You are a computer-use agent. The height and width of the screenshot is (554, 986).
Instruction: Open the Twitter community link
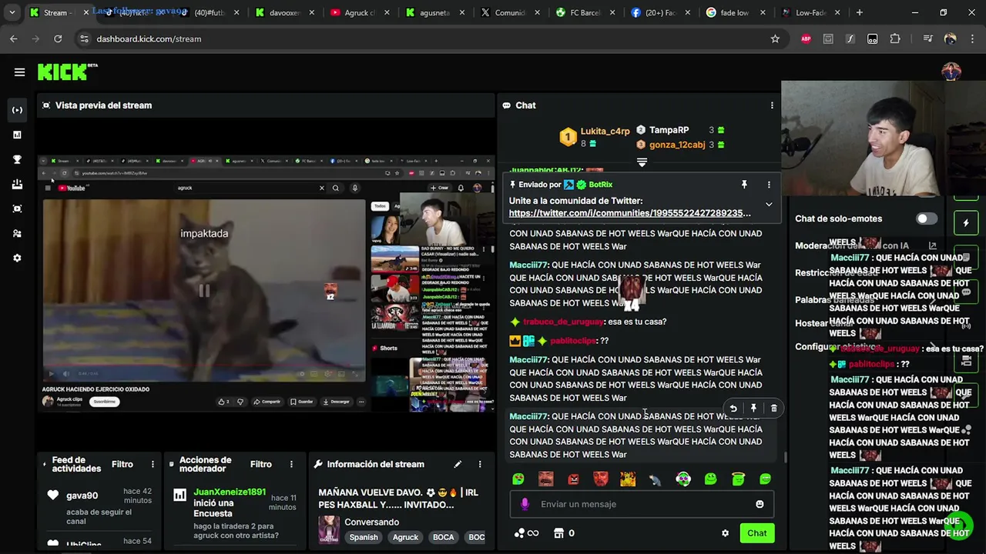[x=629, y=213]
